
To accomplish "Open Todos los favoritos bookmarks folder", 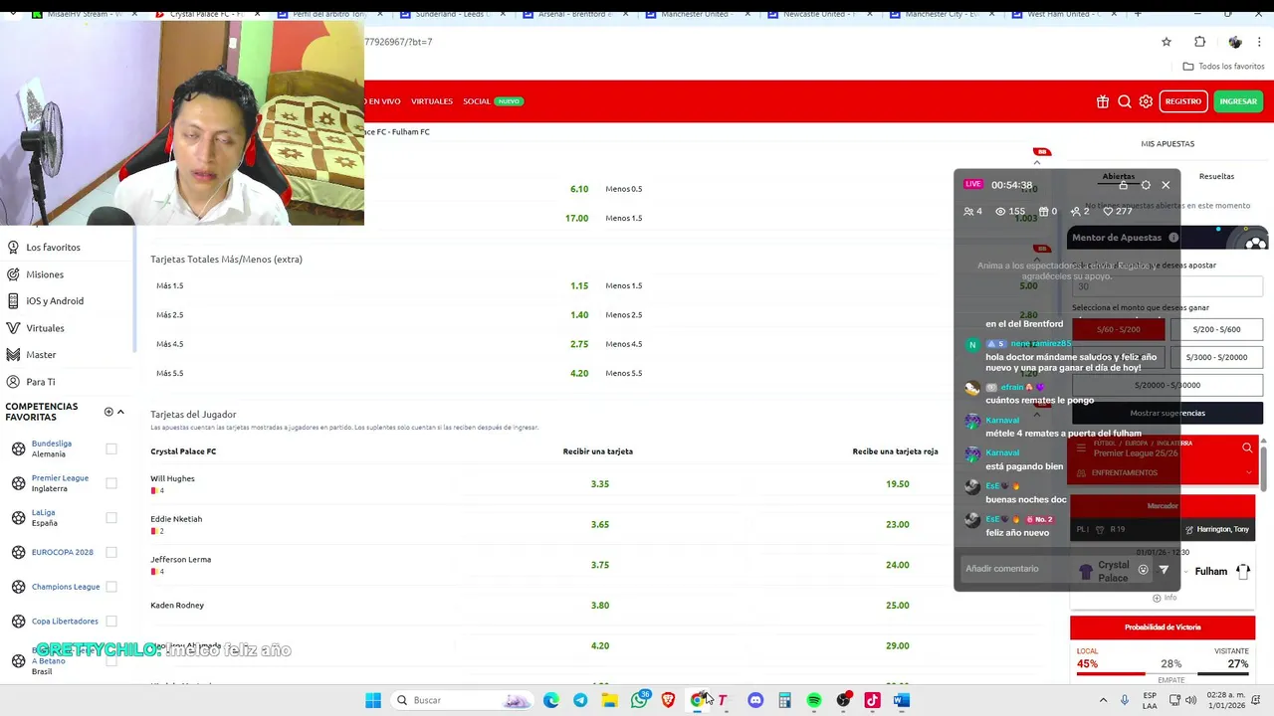I will pos(1223,67).
